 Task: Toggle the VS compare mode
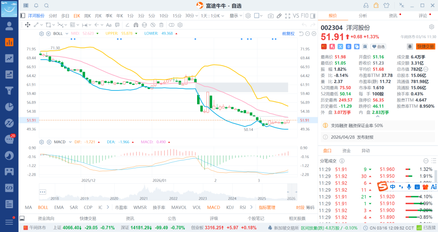tap(296, 16)
